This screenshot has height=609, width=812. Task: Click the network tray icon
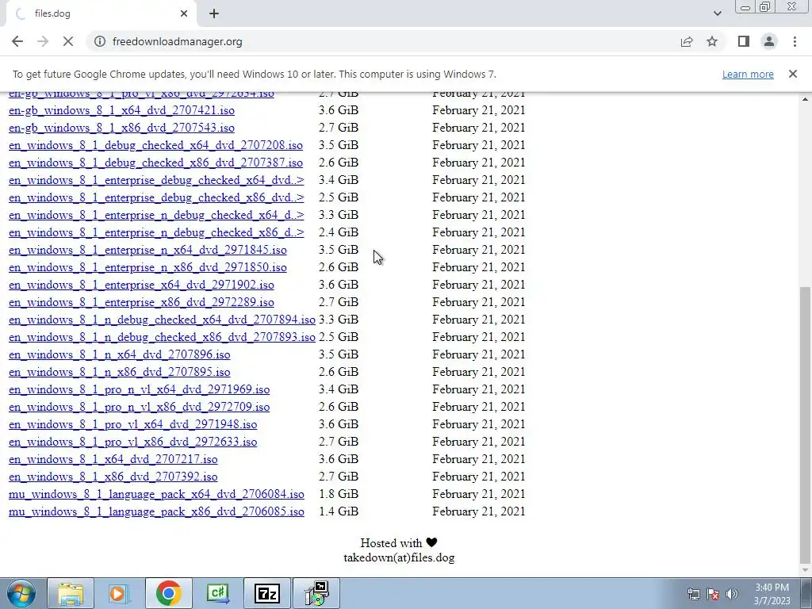(693, 594)
